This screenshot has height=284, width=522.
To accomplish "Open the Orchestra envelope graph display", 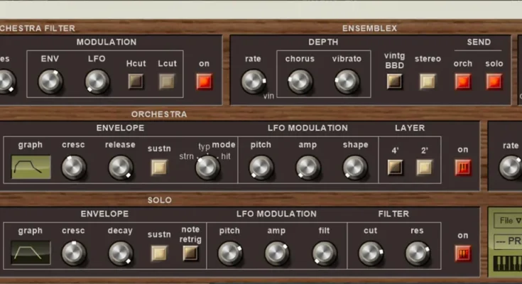I will (x=31, y=167).
